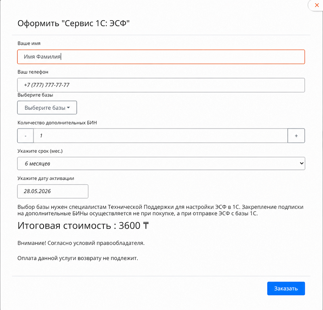Click the "Оплата данной услуги возврату не подлежит" notice
323x310 pixels.
pyautogui.click(x=78, y=258)
